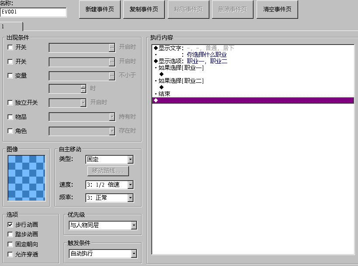
Task: Uncheck the 步行动画 option
Action: [10, 225]
